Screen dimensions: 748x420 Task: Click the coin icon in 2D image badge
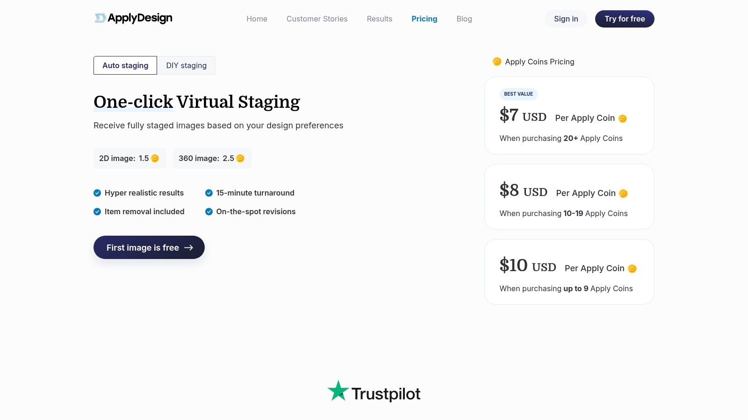click(155, 159)
